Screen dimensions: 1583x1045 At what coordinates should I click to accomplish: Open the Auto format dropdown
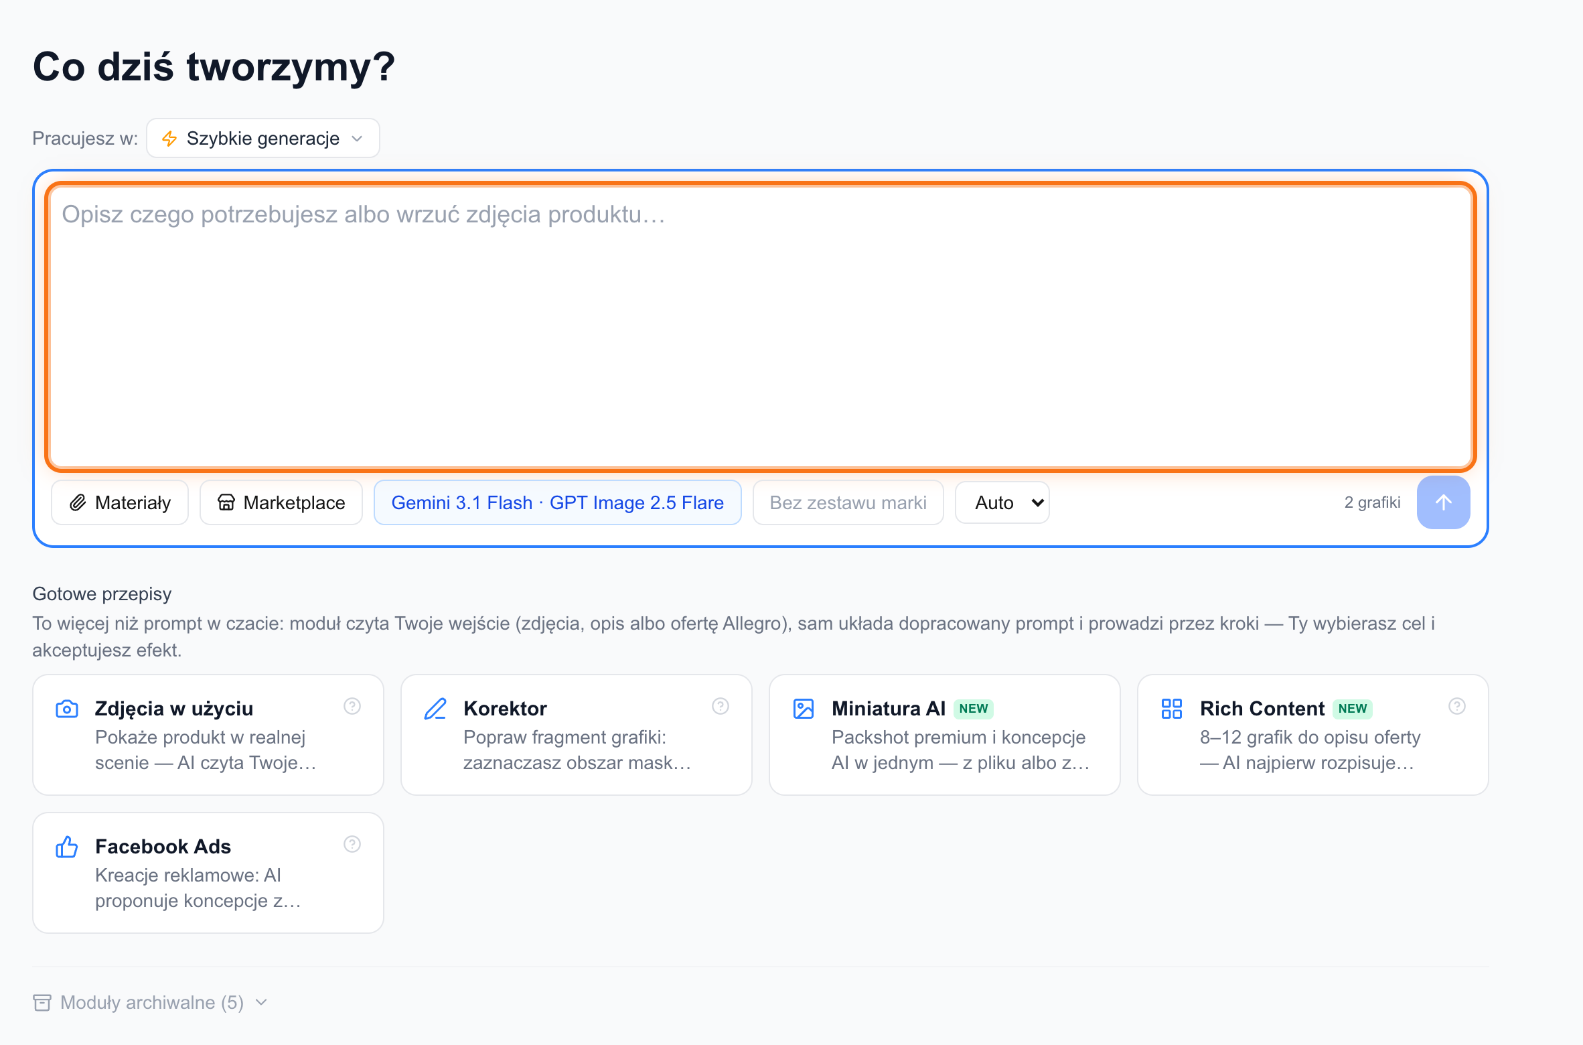(1002, 502)
